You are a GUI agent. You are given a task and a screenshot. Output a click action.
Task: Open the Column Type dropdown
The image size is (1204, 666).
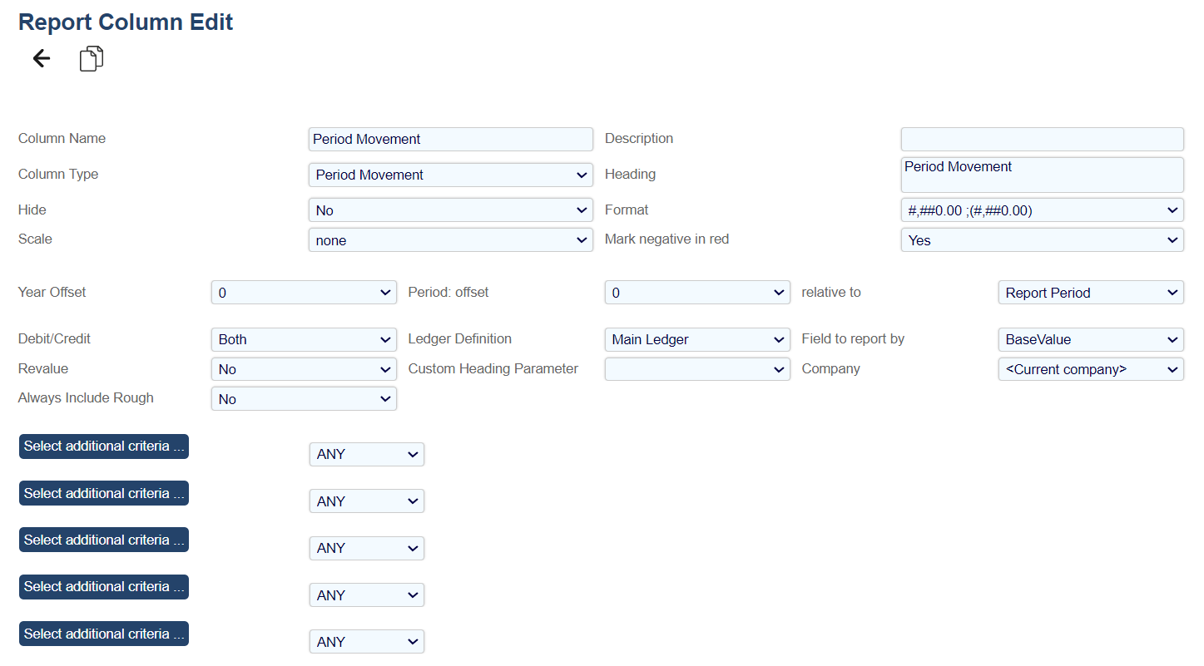pos(450,175)
